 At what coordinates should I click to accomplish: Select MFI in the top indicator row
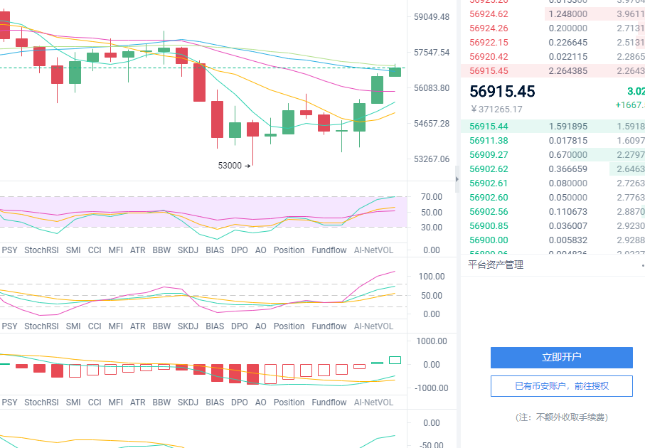tap(116, 250)
